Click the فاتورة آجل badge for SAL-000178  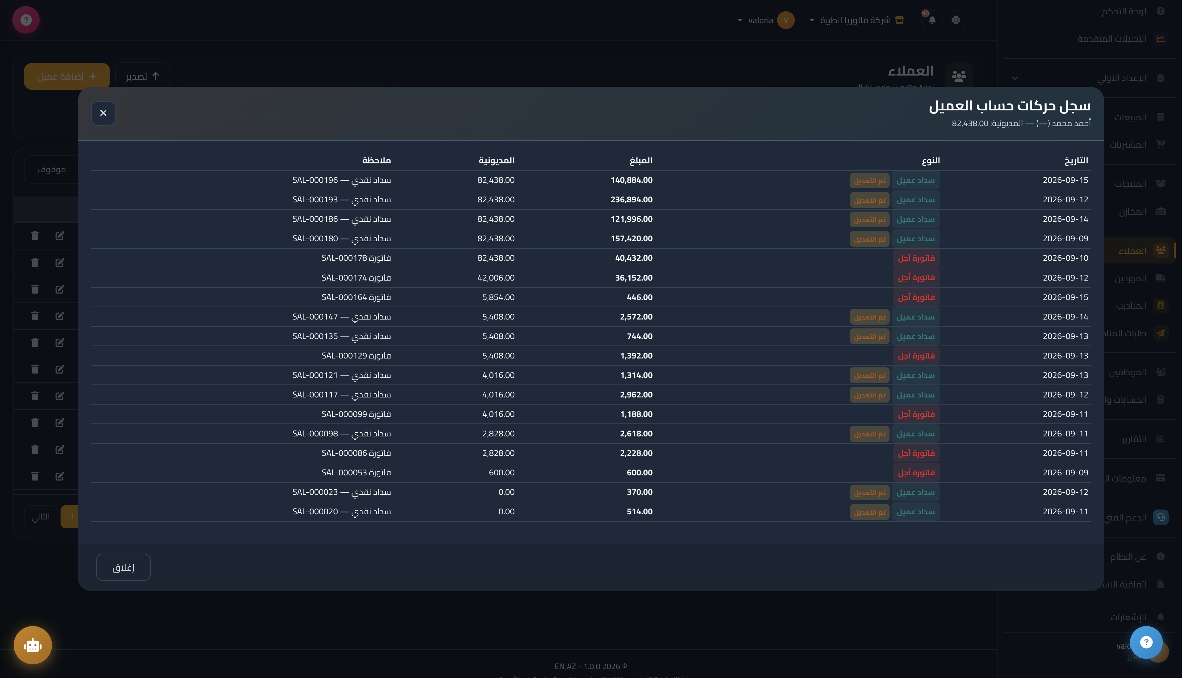coord(916,258)
